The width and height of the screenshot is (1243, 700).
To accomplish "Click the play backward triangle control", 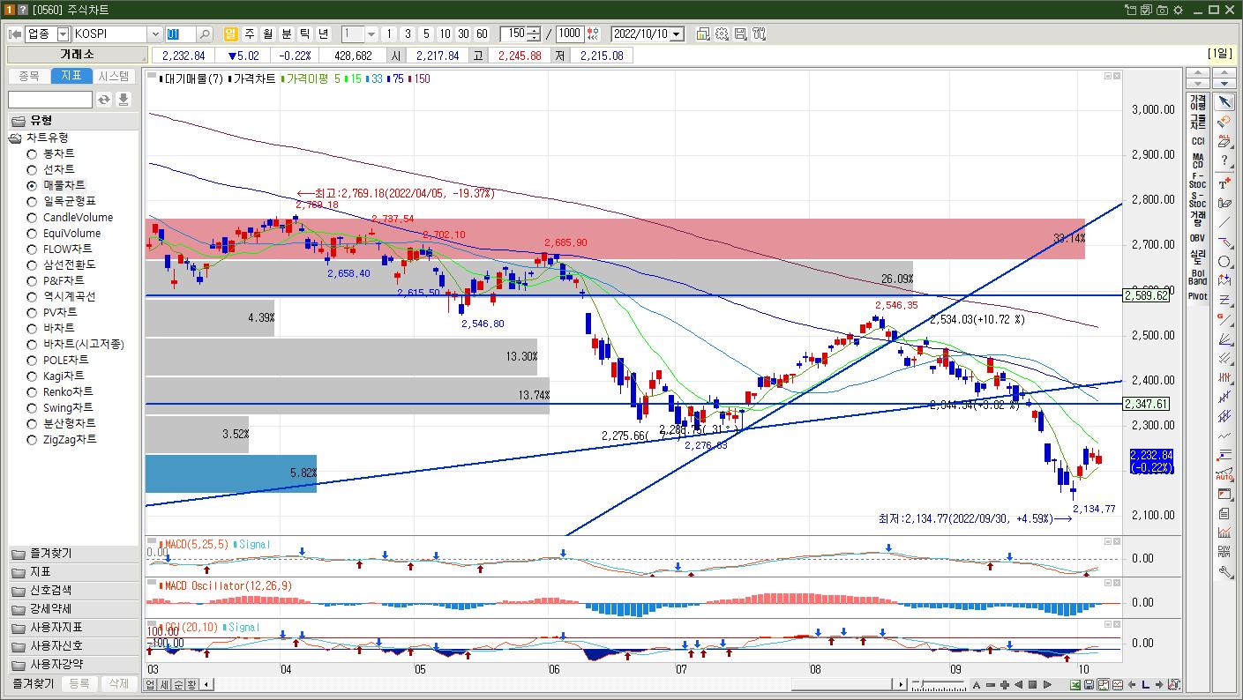I will 1019,684.
